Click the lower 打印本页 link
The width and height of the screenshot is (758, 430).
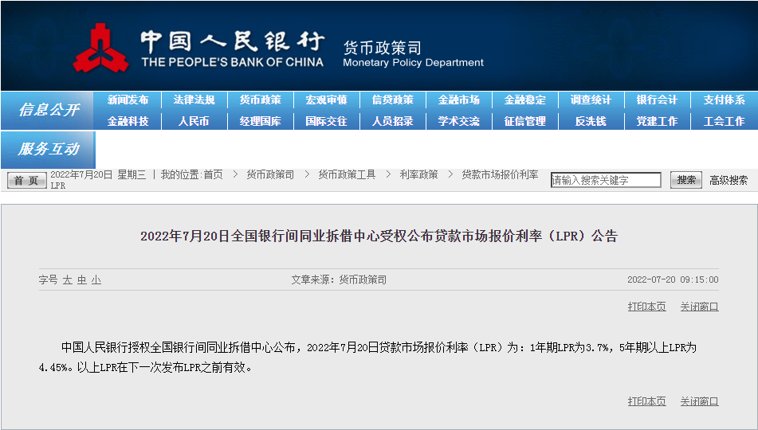[x=647, y=401]
